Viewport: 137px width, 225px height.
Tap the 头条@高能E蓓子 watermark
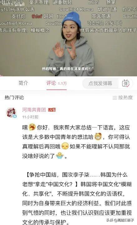coord(120,220)
